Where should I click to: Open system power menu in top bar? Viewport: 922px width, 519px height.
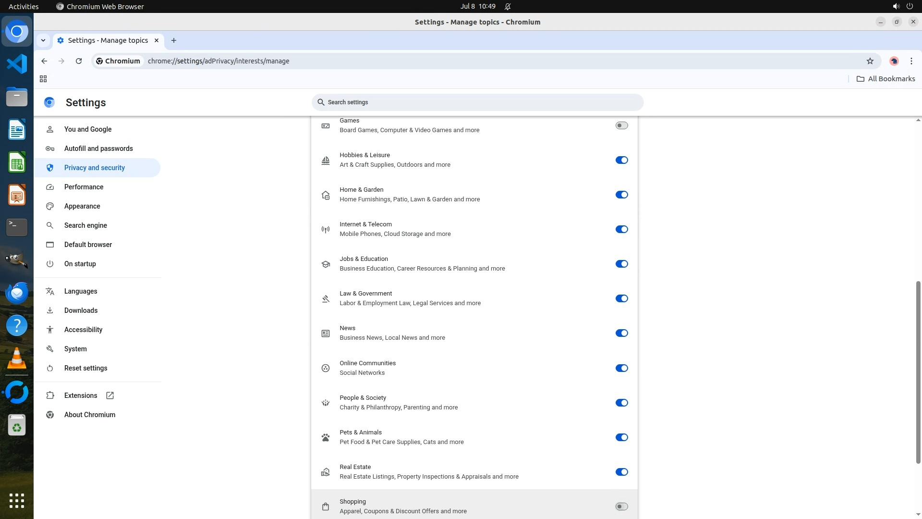pos(910,6)
